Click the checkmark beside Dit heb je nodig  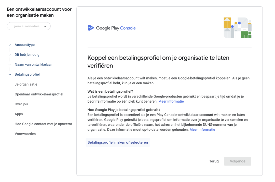10,55
